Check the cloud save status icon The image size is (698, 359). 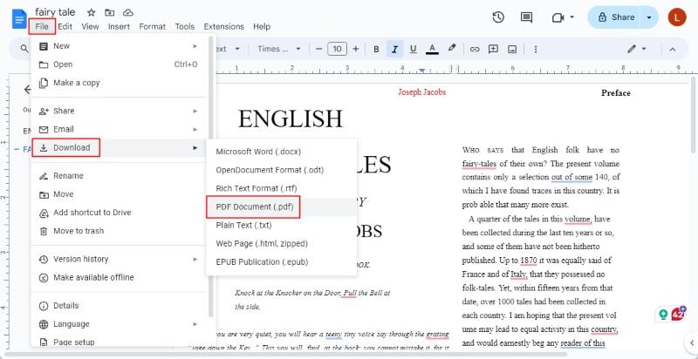128,12
